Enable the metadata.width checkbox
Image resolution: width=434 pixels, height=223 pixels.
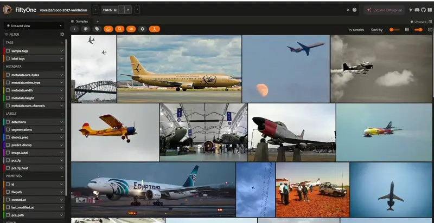8,90
